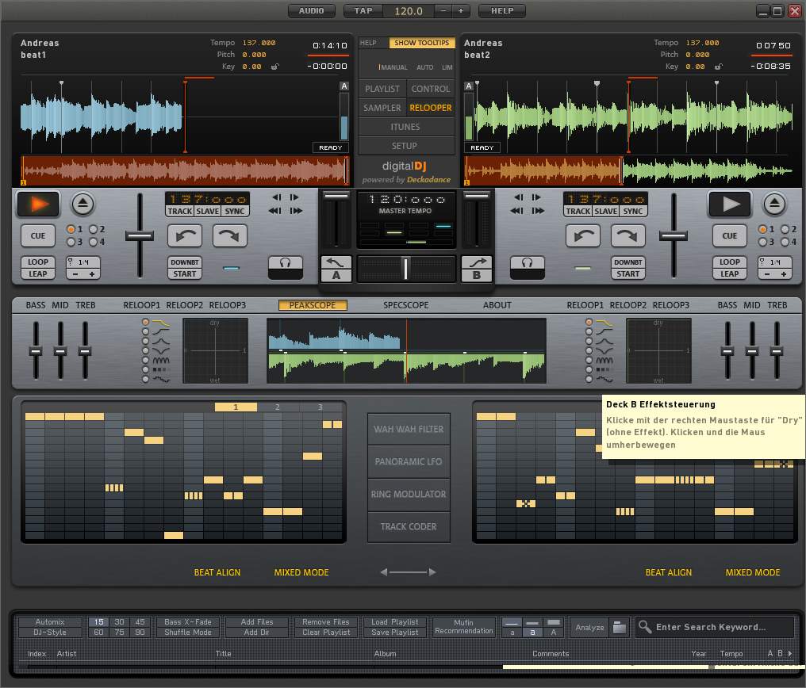The height and width of the screenshot is (688, 806).
Task: Select cue point 2 on Deck B
Action: coord(785,229)
